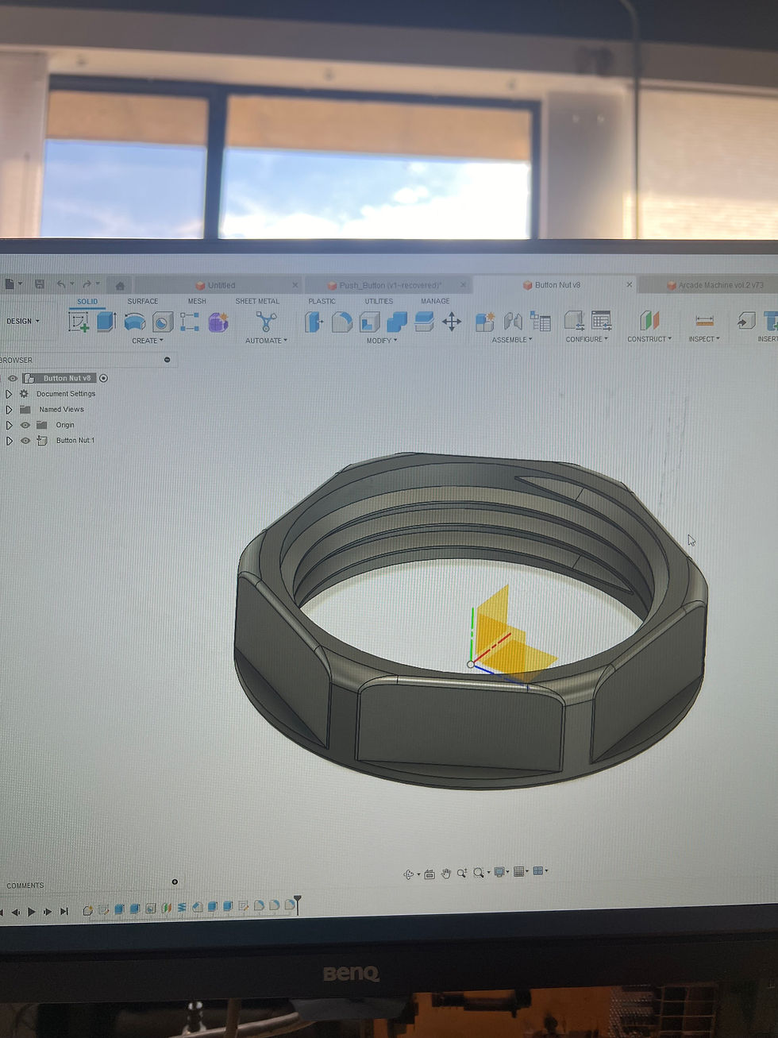Open the CREATE dropdown menu
Image resolution: width=778 pixels, height=1038 pixels.
point(148,341)
